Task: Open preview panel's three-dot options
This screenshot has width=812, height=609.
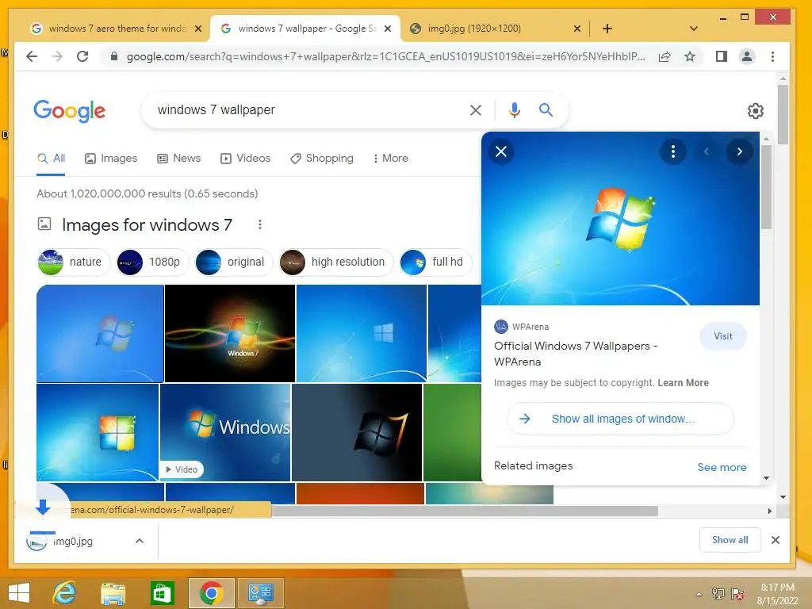Action: tap(673, 151)
